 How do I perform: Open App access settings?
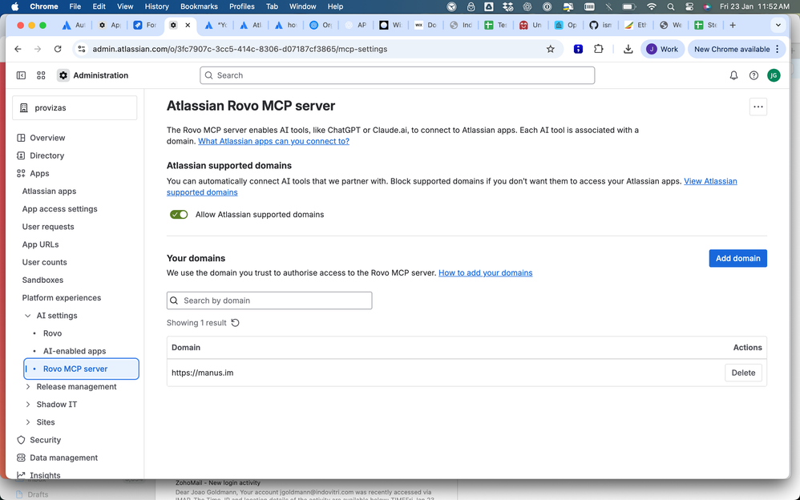point(59,209)
